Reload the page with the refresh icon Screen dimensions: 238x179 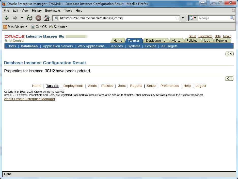pos(29,18)
